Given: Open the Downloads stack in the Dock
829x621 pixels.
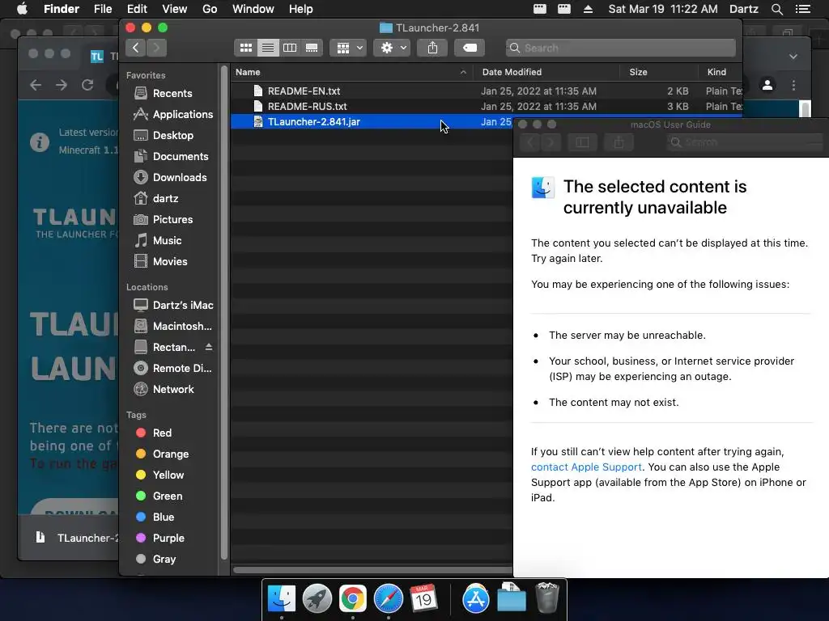Looking at the screenshot, I should [x=512, y=598].
